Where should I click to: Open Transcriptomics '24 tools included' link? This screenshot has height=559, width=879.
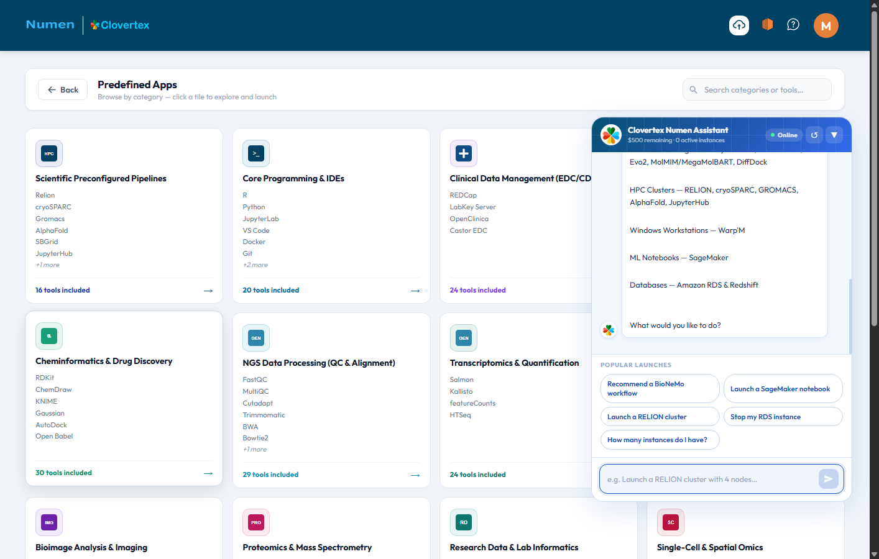click(x=477, y=475)
